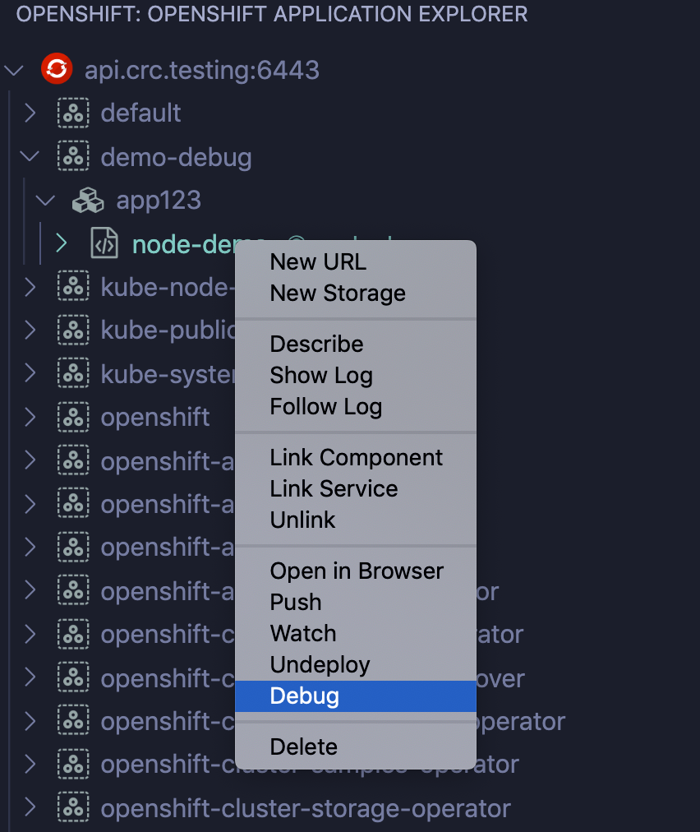700x832 pixels.
Task: Collapse the app123 application
Action: 47,200
